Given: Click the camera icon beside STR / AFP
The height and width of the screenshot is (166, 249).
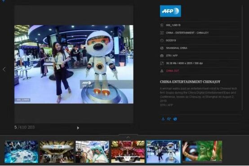Looking at the screenshot, I should click(x=162, y=55).
